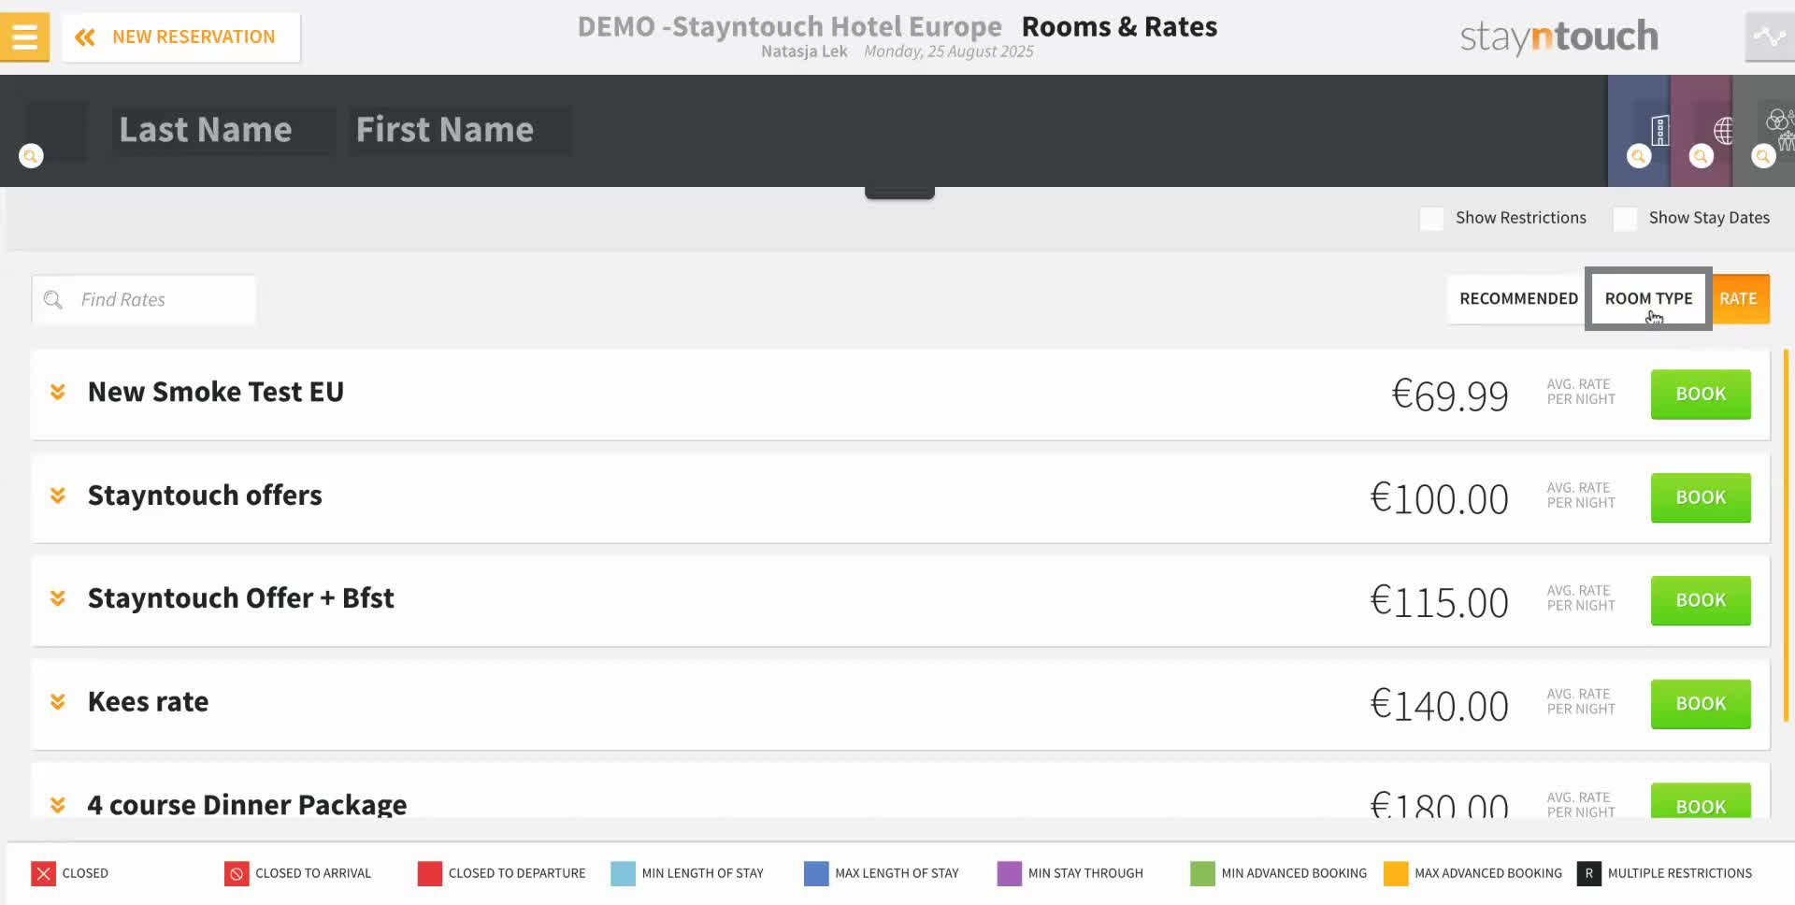Go back to New Reservation

coord(181,37)
